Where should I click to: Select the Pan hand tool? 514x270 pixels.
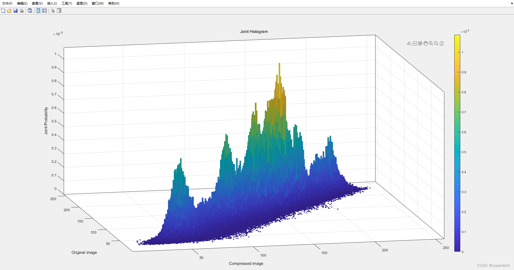point(425,43)
